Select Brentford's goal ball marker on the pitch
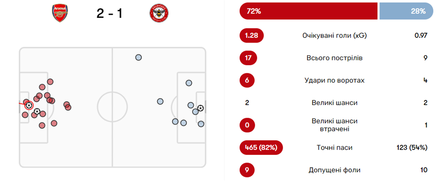Viewport: 446px width, 181px height. pyautogui.click(x=200, y=108)
